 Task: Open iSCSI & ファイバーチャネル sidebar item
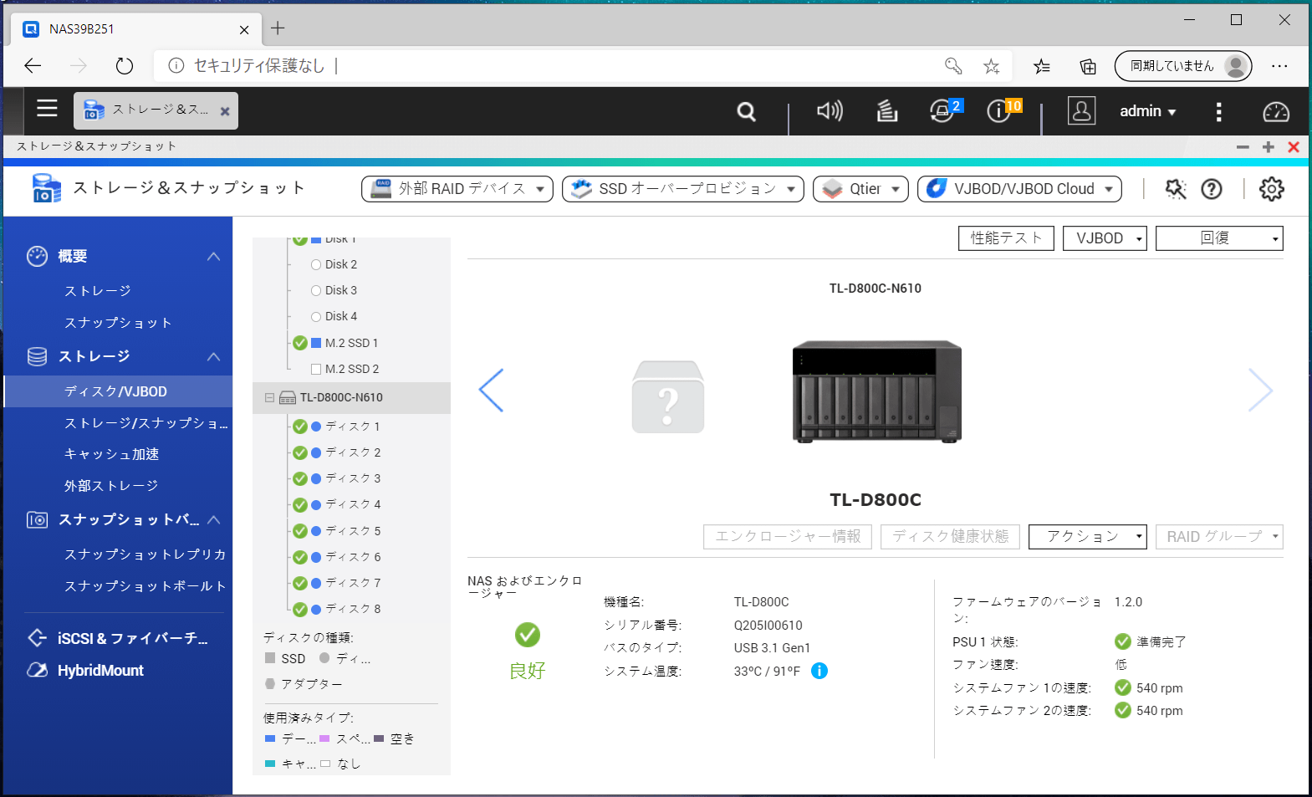(118, 638)
